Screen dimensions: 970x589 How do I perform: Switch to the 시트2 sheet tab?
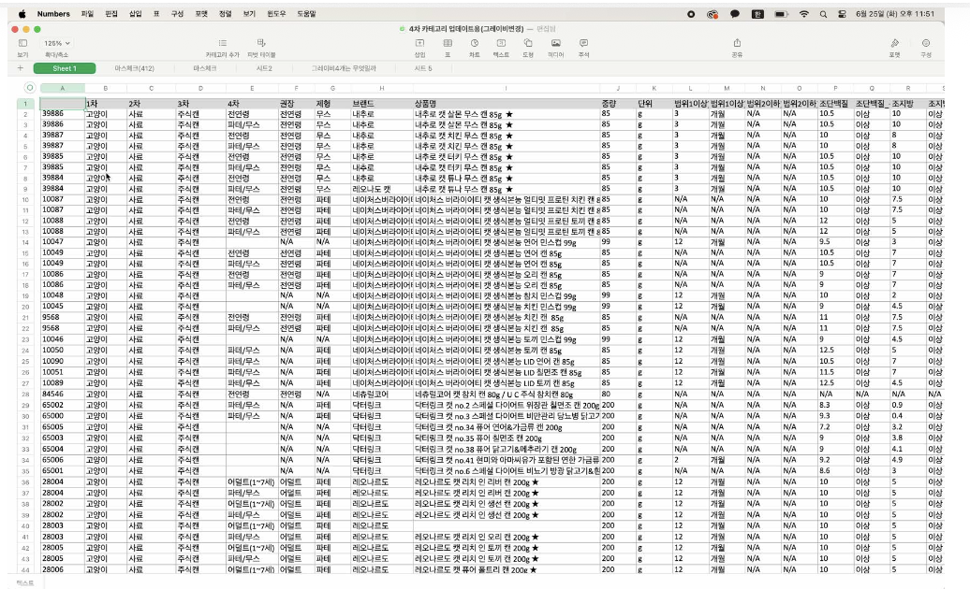(x=264, y=68)
